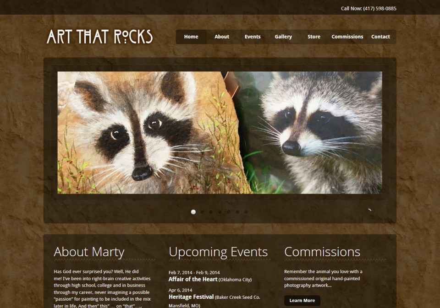
Task: Jump to the third slide dot
Action: pyautogui.click(x=211, y=212)
